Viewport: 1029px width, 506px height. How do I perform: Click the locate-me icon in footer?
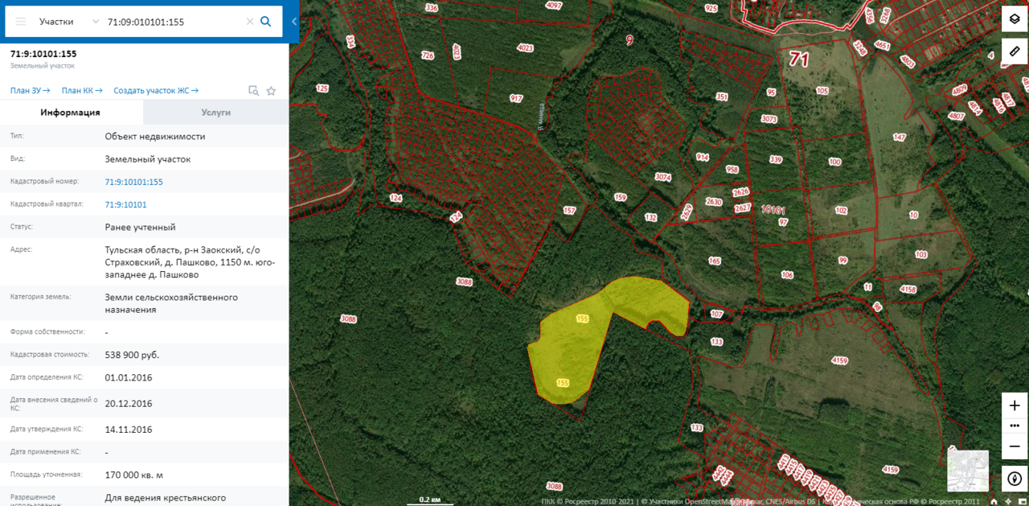click(1008, 501)
